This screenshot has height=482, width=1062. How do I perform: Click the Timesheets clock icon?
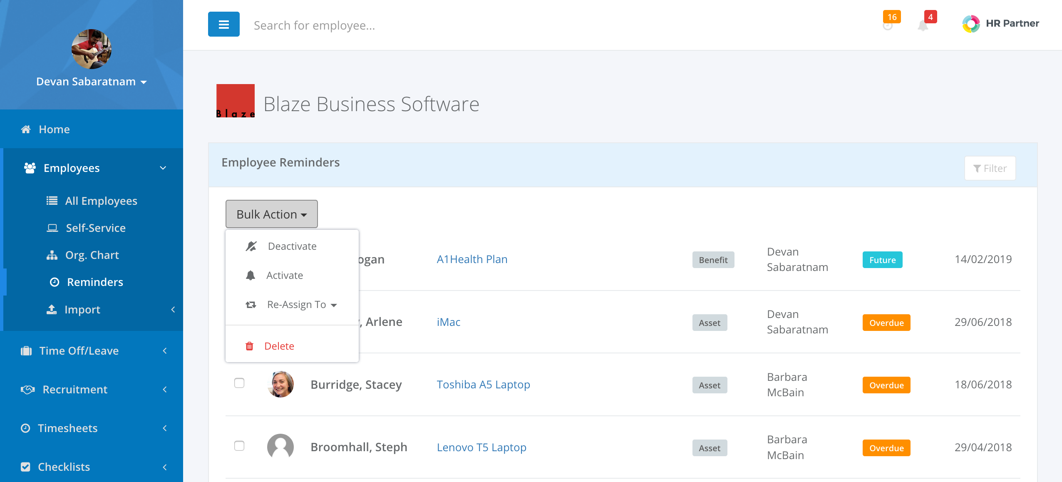tap(25, 428)
